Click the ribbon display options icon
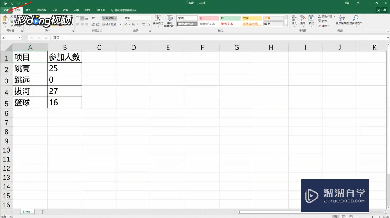 coord(358,3)
